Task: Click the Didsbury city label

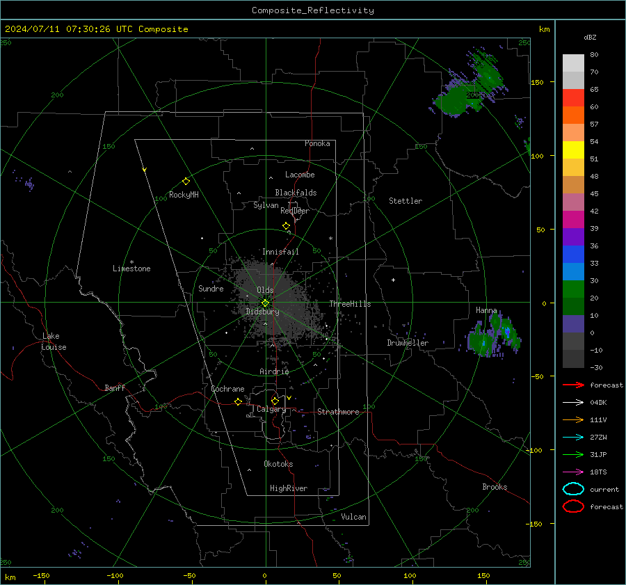Action: pos(262,312)
